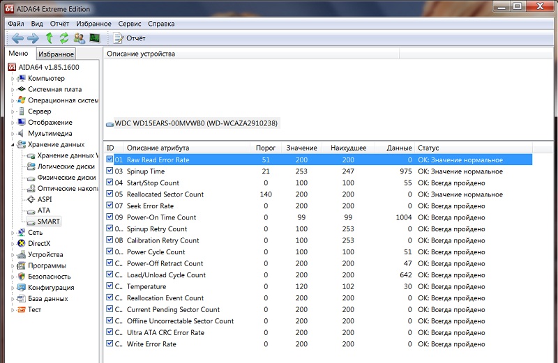Expand the Сервер node arrow
The image size is (558, 363).
click(x=13, y=111)
